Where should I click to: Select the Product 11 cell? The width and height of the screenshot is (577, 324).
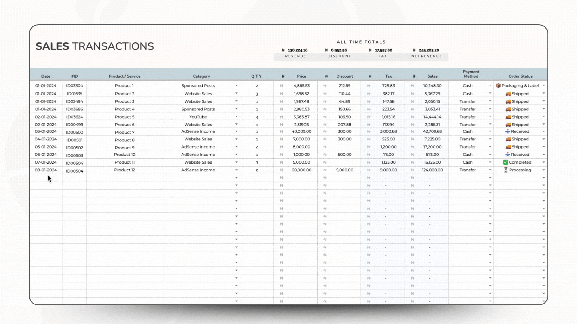coord(125,162)
